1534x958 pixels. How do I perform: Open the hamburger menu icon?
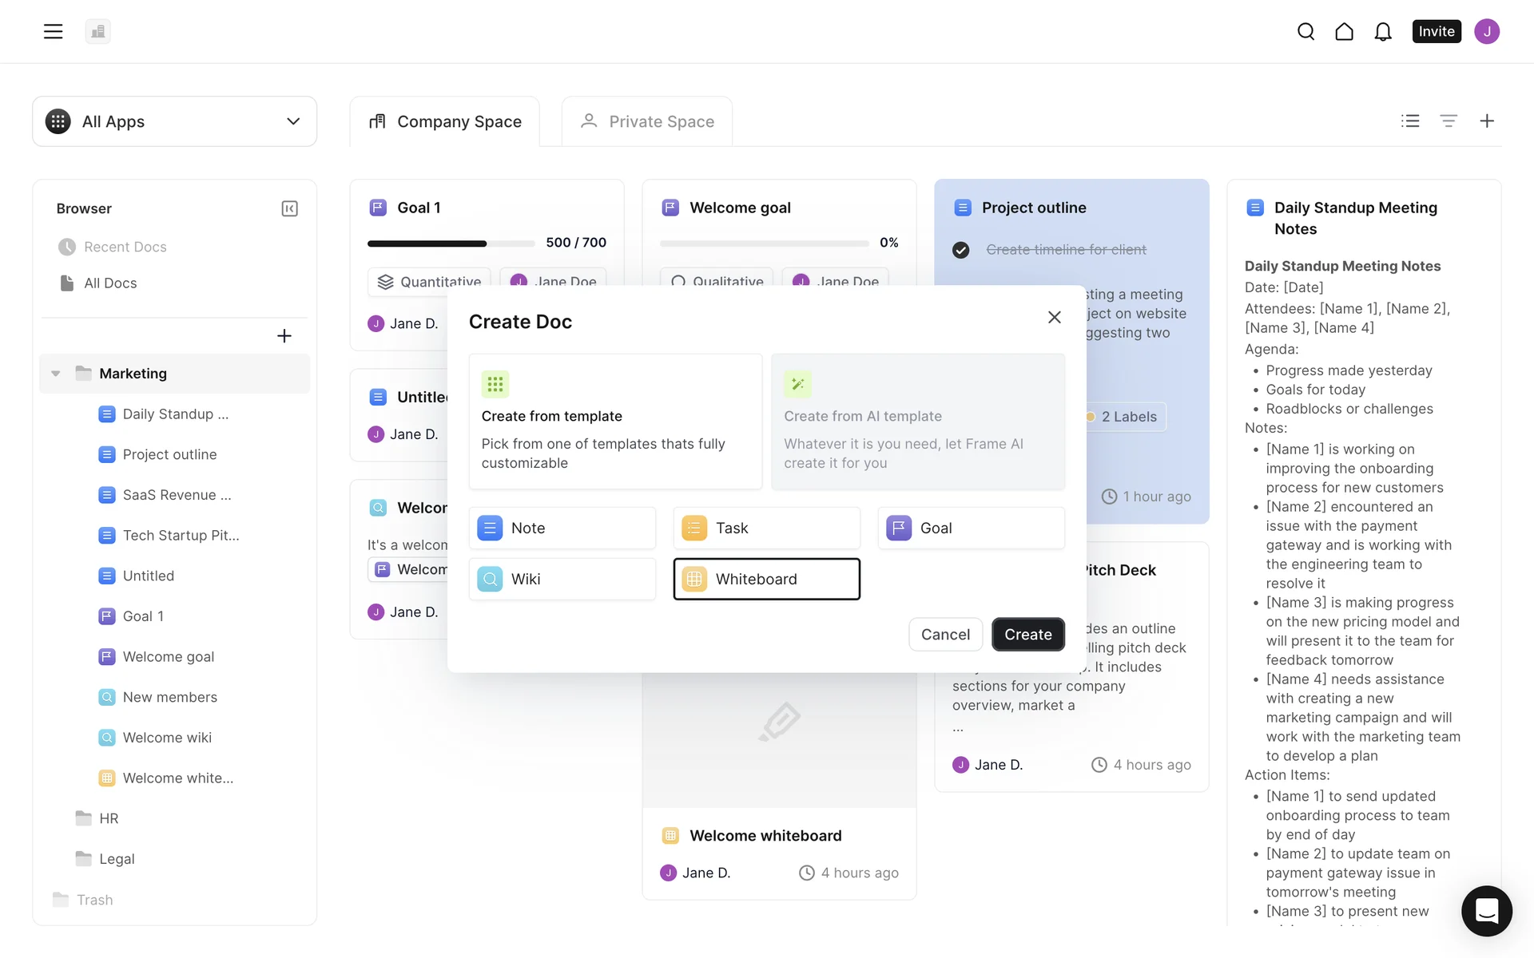pos(53,31)
